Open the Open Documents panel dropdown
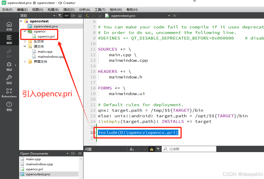This screenshot has width=264, height=179. coord(67,153)
